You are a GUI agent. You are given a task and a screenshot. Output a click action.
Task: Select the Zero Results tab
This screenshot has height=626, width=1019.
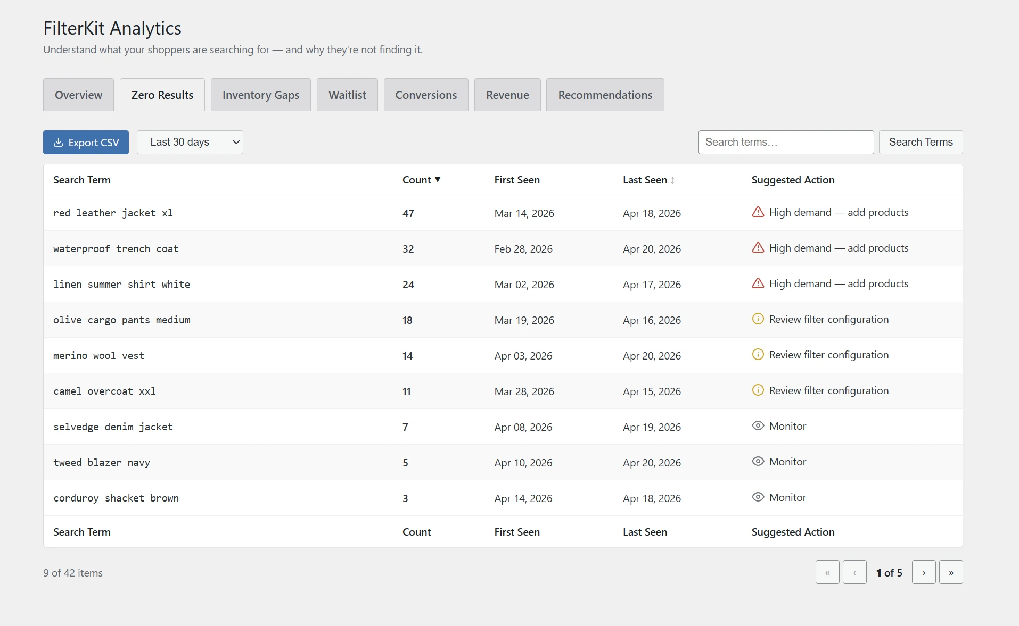(x=162, y=95)
